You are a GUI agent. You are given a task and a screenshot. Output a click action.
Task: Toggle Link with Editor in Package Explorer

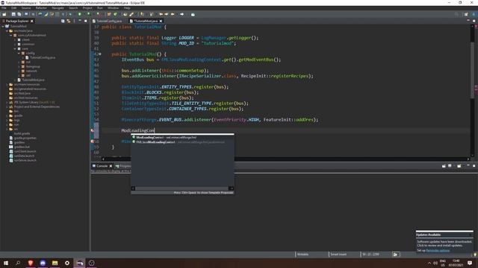(69, 21)
